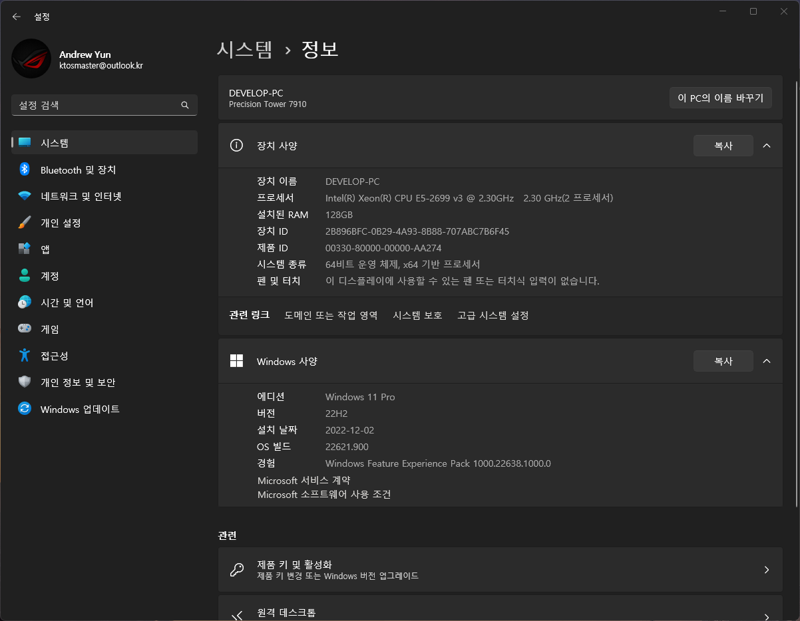Open the 계정 settings category
The height and width of the screenshot is (621, 800).
pos(104,276)
